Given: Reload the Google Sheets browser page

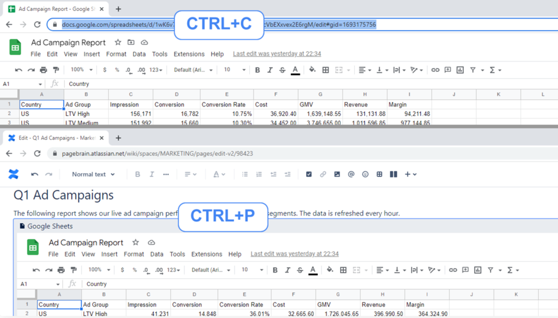Looking at the screenshot, I should click(x=37, y=24).
